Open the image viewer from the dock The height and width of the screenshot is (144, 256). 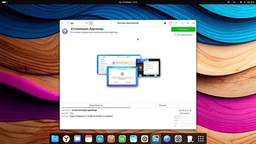(133, 139)
